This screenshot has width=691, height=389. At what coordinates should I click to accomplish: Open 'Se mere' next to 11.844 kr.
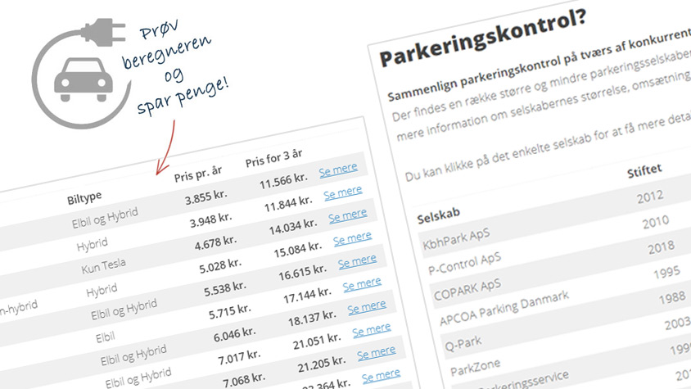(x=342, y=193)
